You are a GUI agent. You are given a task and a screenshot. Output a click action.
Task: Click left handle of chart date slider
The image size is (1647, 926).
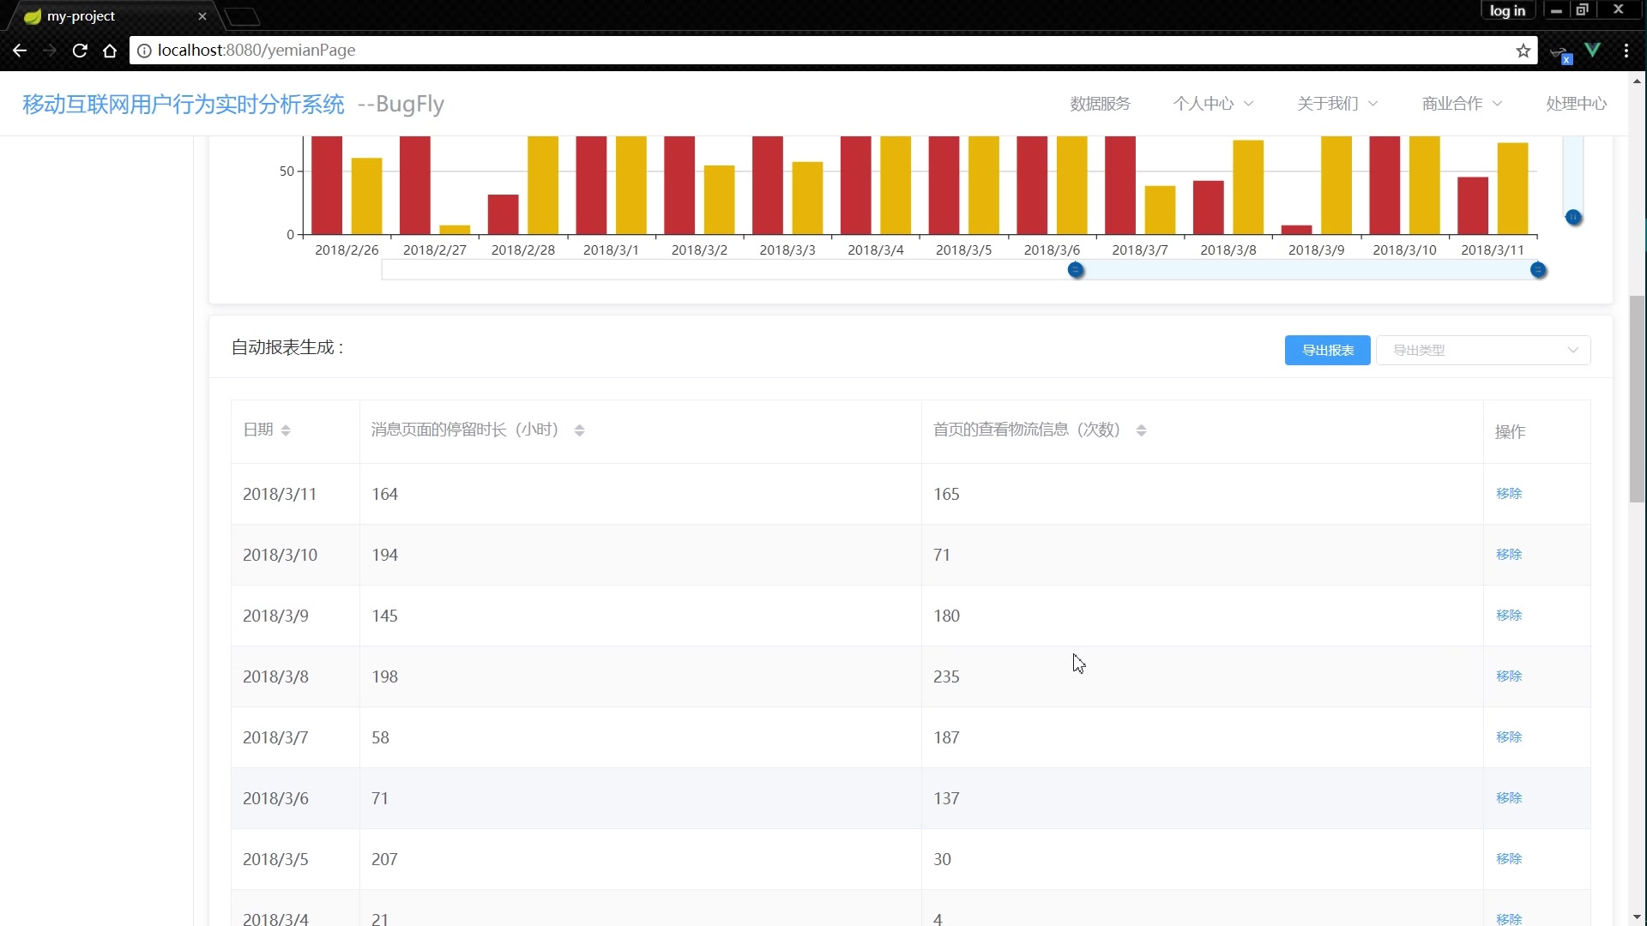[x=1076, y=270]
